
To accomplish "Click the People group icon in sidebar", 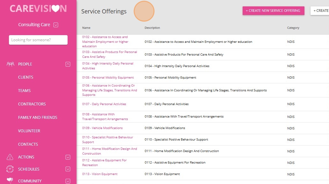I will (10, 64).
